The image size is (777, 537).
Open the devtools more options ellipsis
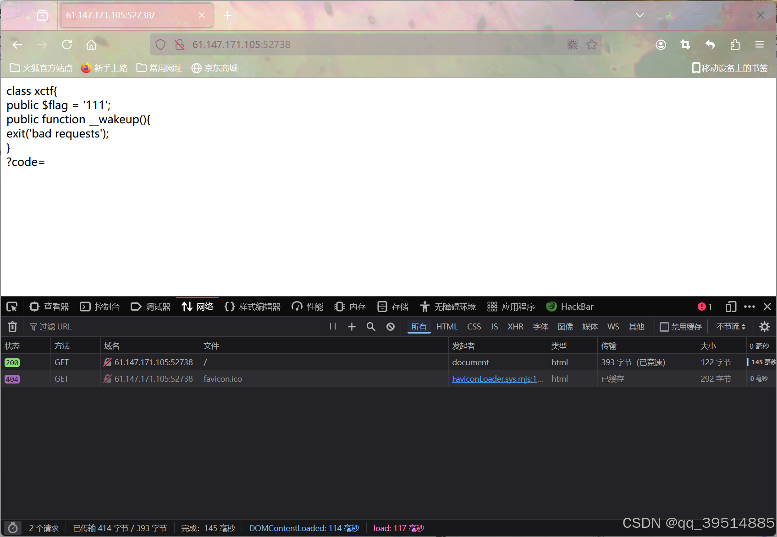pyautogui.click(x=749, y=307)
